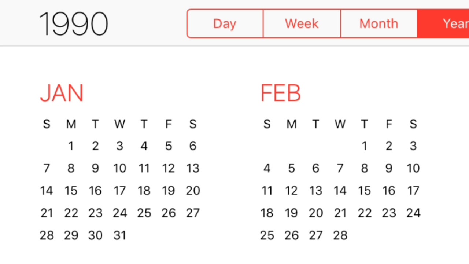Image resolution: width=469 pixels, height=264 pixels.
Task: Select January 1 in the calendar
Action: click(x=71, y=146)
